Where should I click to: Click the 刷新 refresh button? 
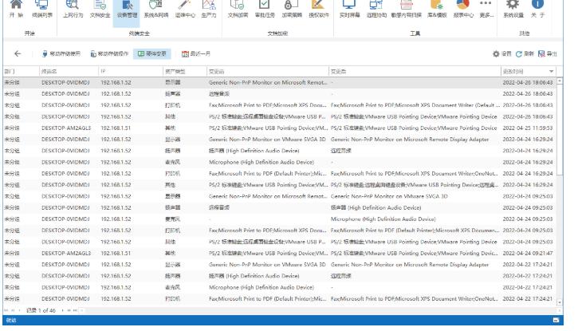pos(524,53)
